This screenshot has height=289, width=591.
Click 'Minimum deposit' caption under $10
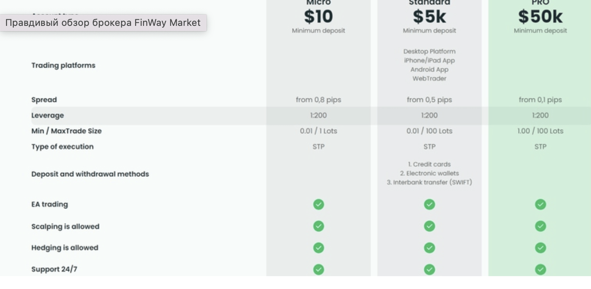click(x=318, y=31)
